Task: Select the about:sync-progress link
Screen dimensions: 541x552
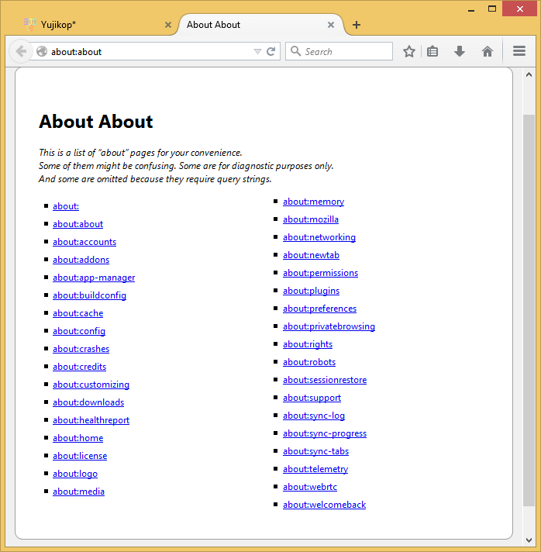Action: tap(325, 433)
